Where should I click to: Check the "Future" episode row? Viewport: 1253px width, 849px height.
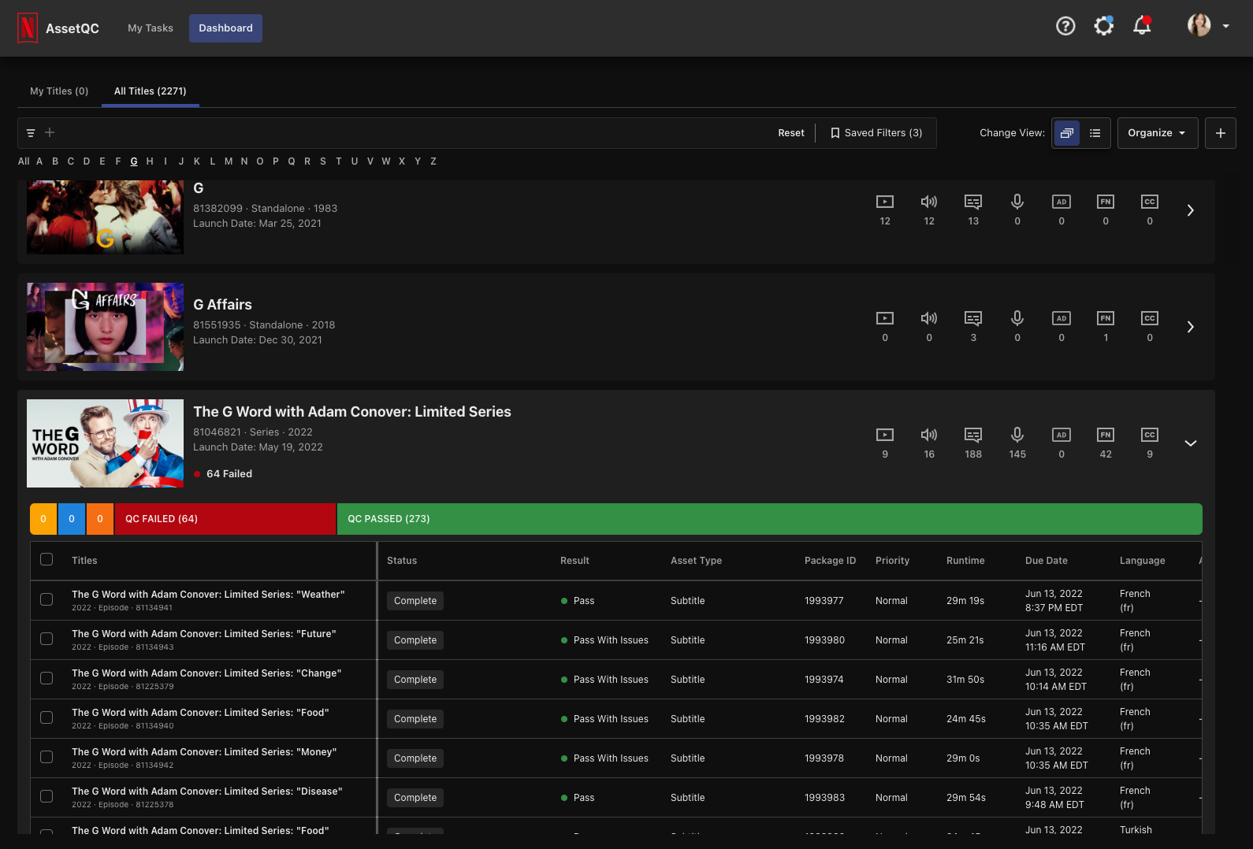click(46, 639)
